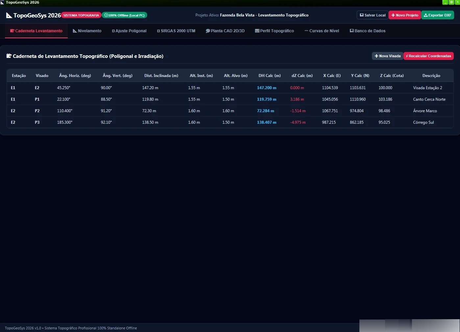
Task: Click the X coordinate 987.215
Action: pyautogui.click(x=329, y=122)
